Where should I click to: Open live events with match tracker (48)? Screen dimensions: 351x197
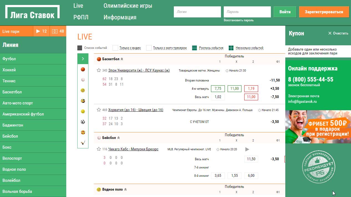coord(58,31)
